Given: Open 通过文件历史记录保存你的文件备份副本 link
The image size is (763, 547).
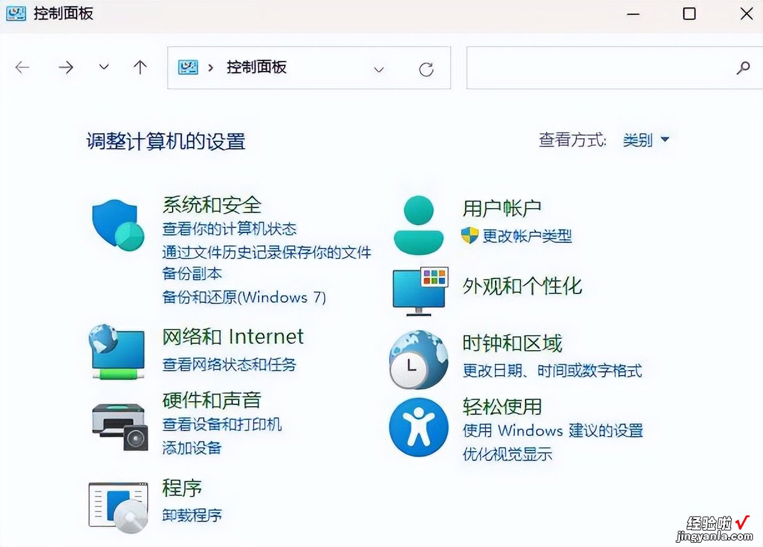Looking at the screenshot, I should (x=267, y=263).
